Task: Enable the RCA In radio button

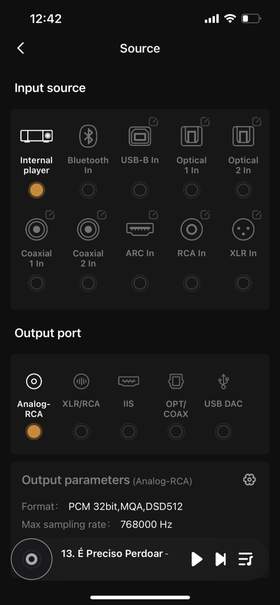Action: (191, 283)
